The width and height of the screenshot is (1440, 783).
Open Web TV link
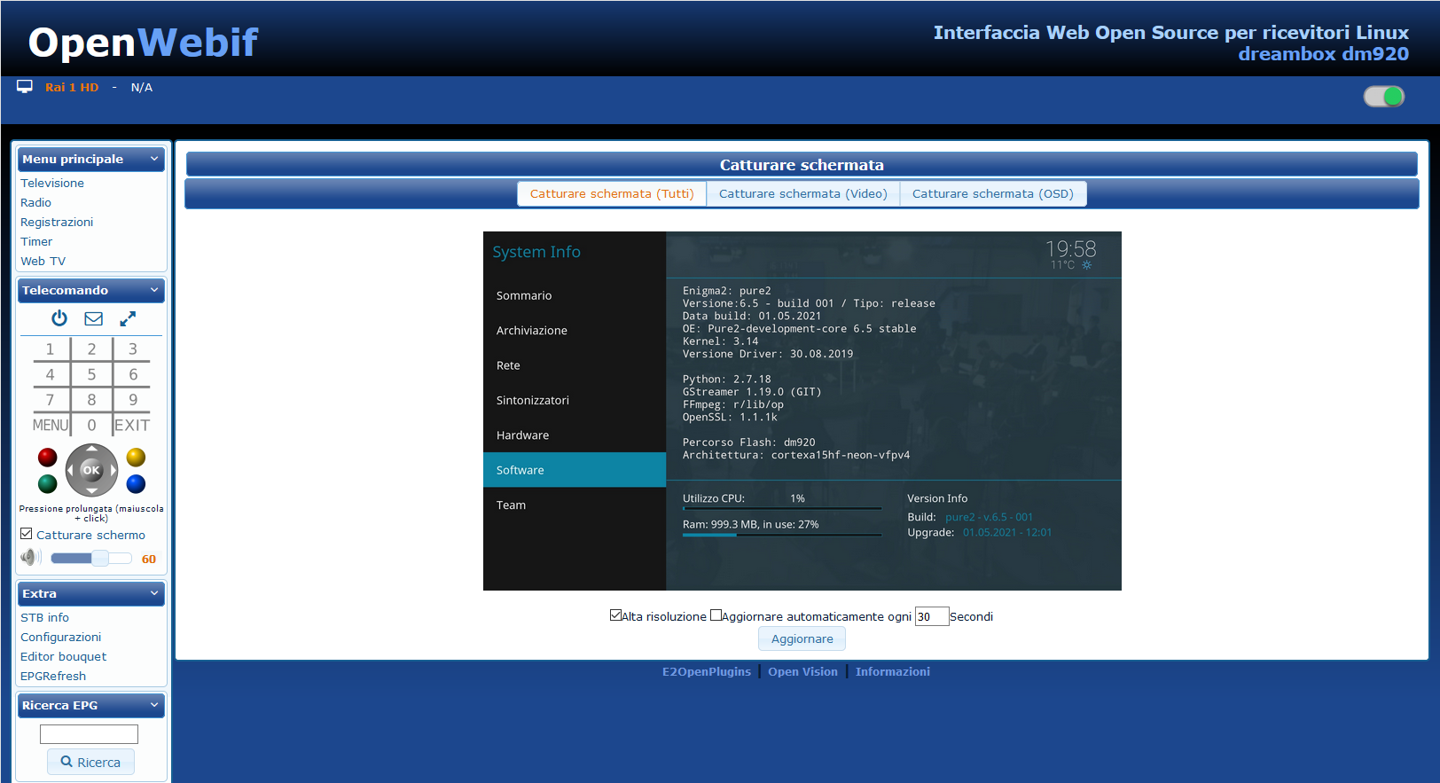pos(43,261)
